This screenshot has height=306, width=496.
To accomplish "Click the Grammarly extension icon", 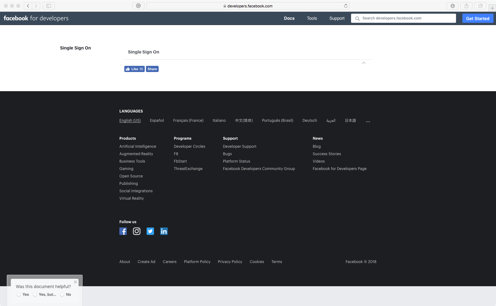I will [x=138, y=6].
